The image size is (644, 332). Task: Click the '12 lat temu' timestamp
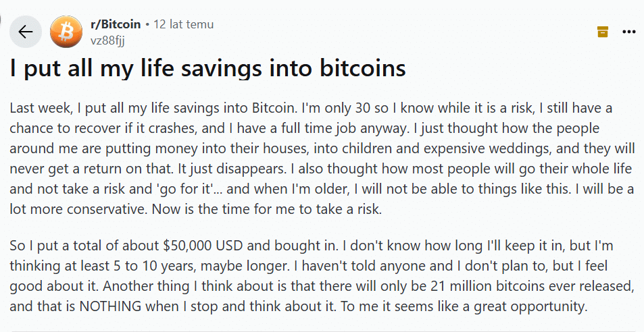point(183,24)
